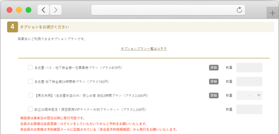Open 詳細 for the 湯処3時間プラン
Image resolution: width=279 pixels, height=134 pixels.
(x=214, y=95)
